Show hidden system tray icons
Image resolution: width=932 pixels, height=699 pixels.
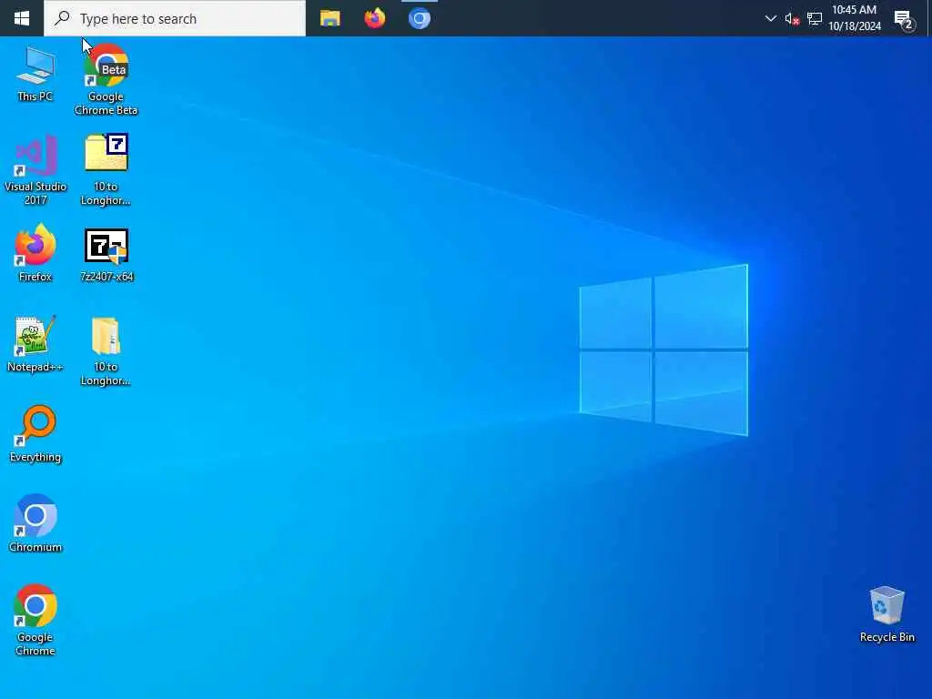[770, 18]
